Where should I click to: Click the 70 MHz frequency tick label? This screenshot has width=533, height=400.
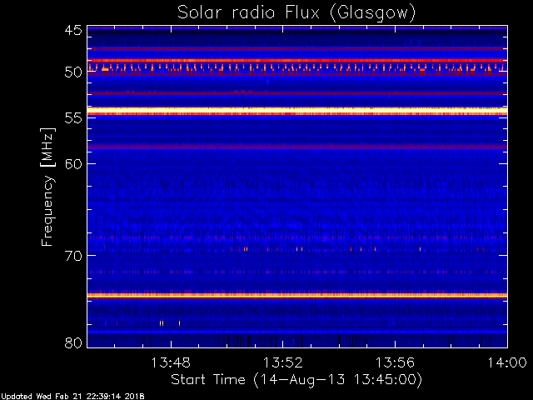coord(72,256)
